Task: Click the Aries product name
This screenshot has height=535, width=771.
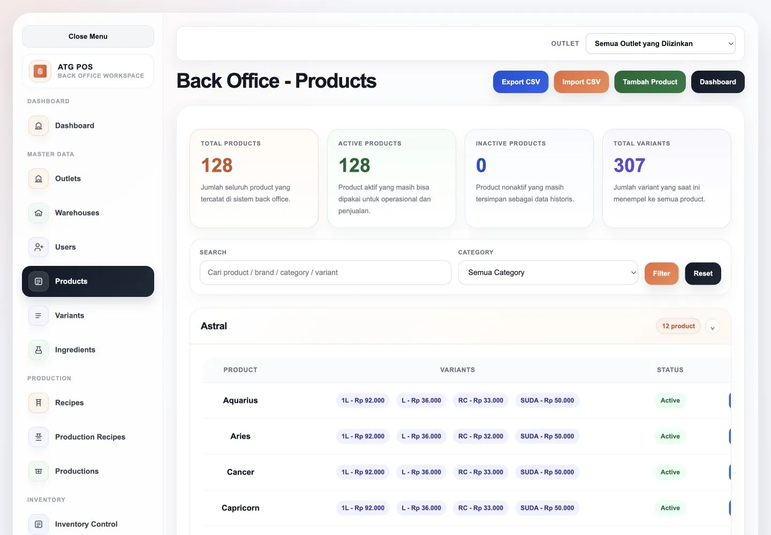Action: coord(240,437)
